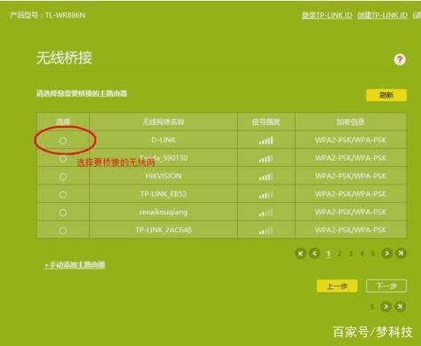Click TP-LINK_2AC648's WPA2-PSK/WPA-PSK encryption cell
Screen dimensions: 421x346
click(351, 230)
